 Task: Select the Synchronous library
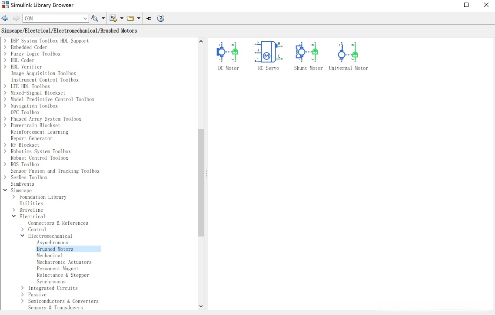point(51,282)
